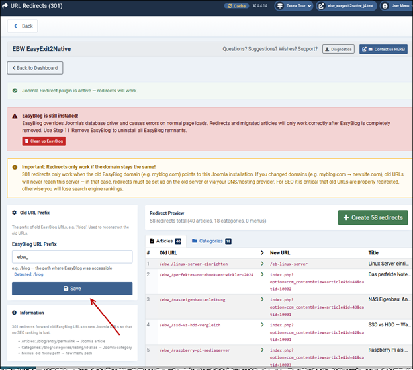Click the EBW EasyExit2Native heading
Screen dimensions: 413x370
41,49
